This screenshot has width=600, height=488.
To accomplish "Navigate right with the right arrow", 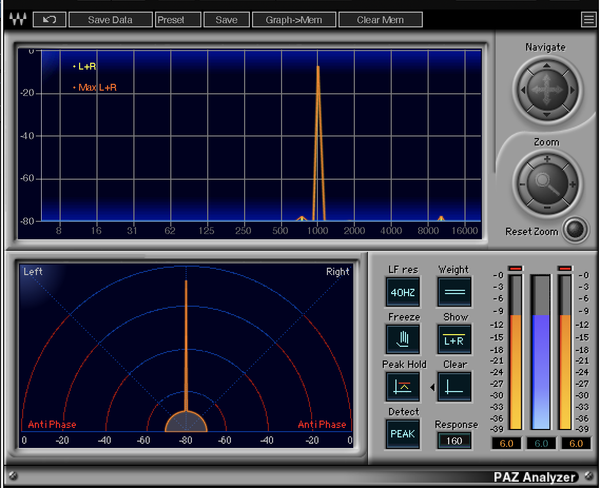I will click(x=573, y=90).
